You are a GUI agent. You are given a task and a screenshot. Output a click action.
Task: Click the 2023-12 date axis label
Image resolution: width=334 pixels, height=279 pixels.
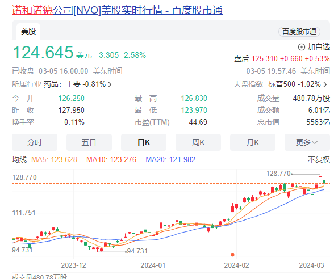(x=73, y=265)
